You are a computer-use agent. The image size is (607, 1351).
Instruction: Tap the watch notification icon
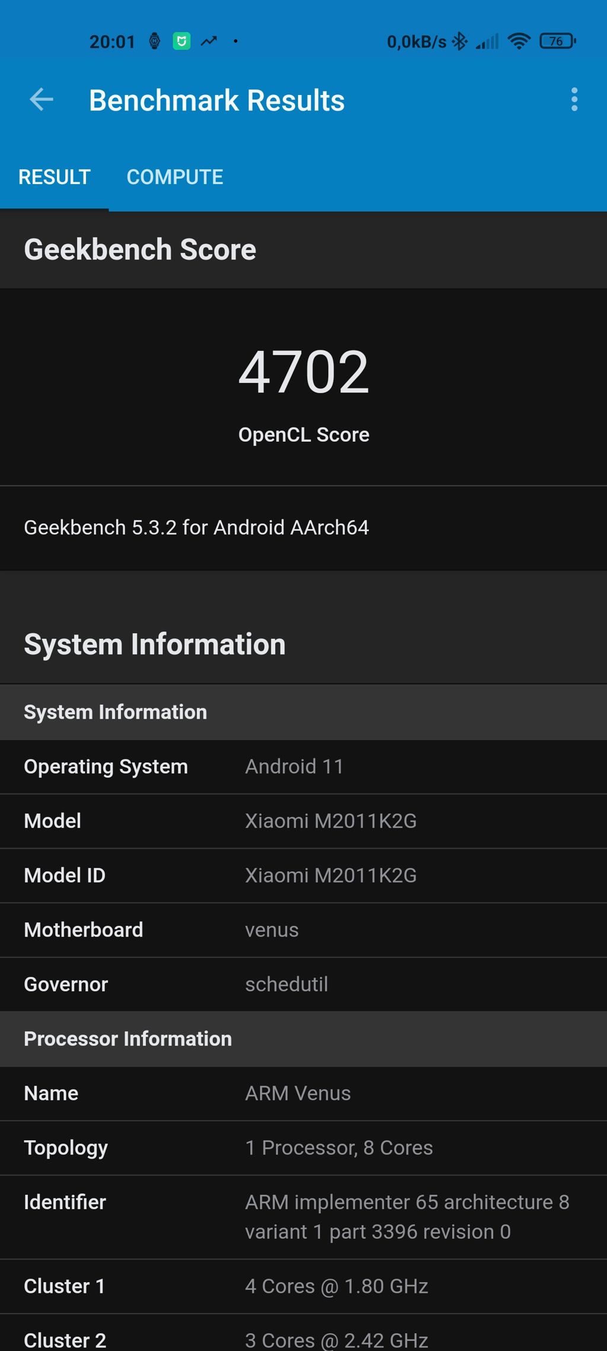pos(154,41)
